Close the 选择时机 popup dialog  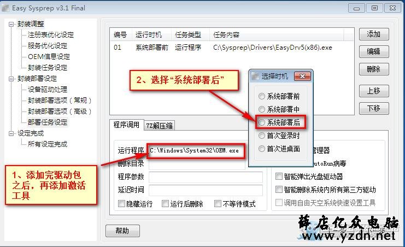pos(302,76)
